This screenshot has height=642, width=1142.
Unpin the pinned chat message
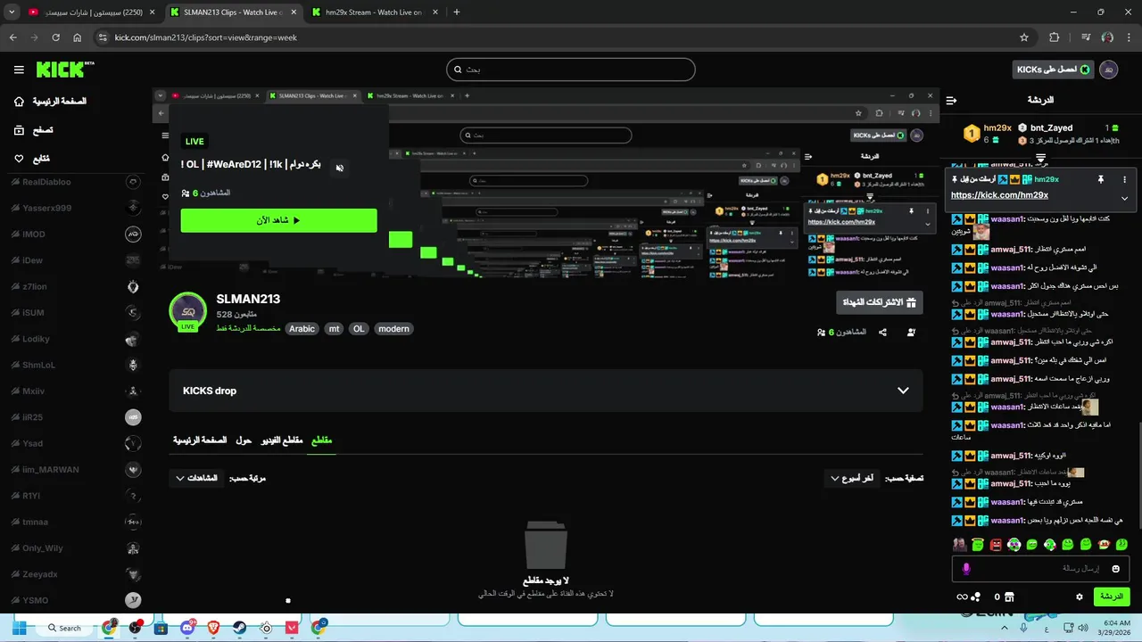tap(1101, 179)
